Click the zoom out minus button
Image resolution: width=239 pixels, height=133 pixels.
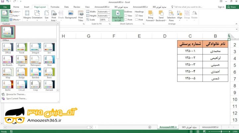pyautogui.click(x=209, y=131)
